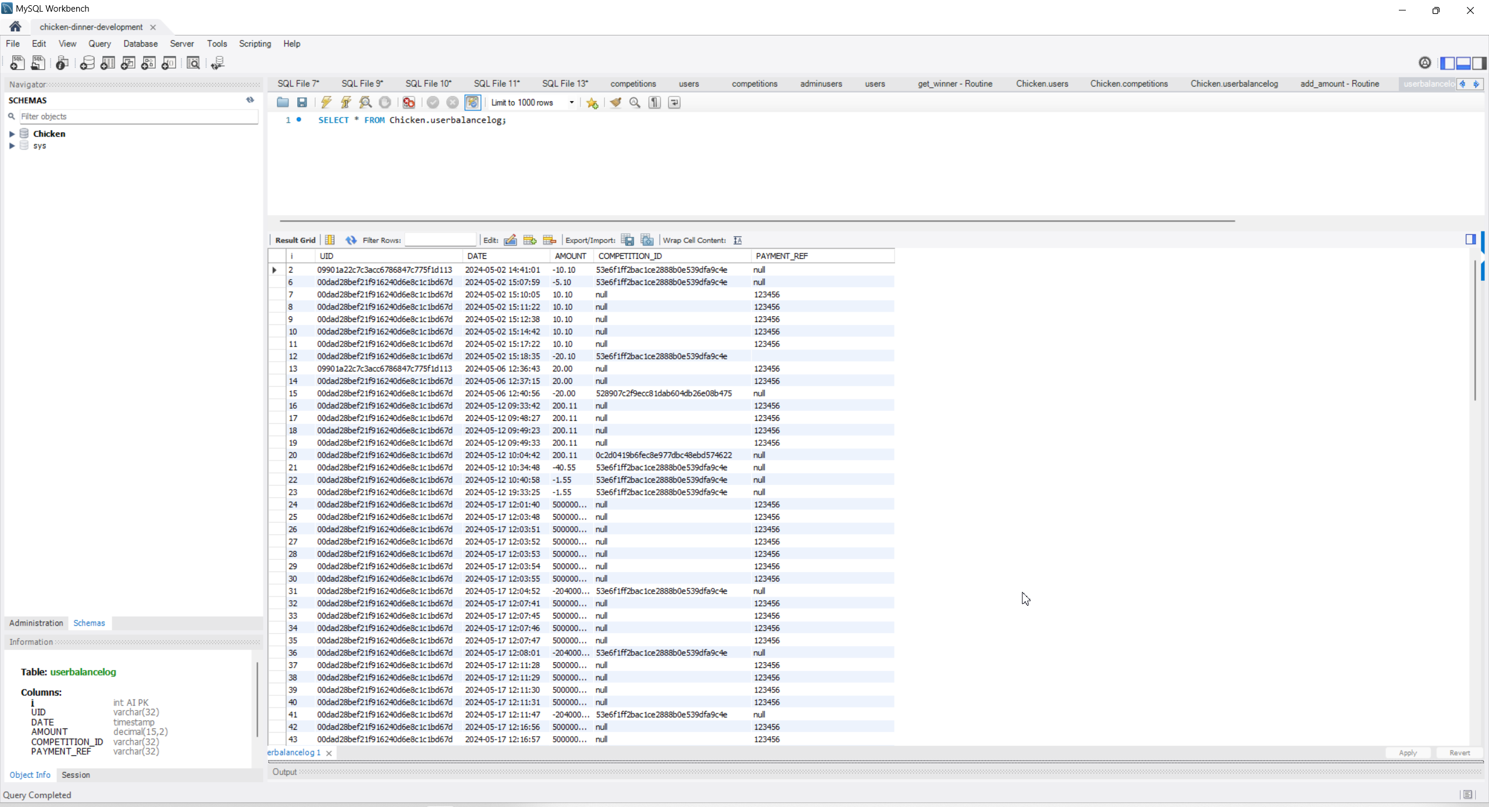The height and width of the screenshot is (807, 1489).
Task: Save the SQL script with floppy icon
Action: coord(302,102)
